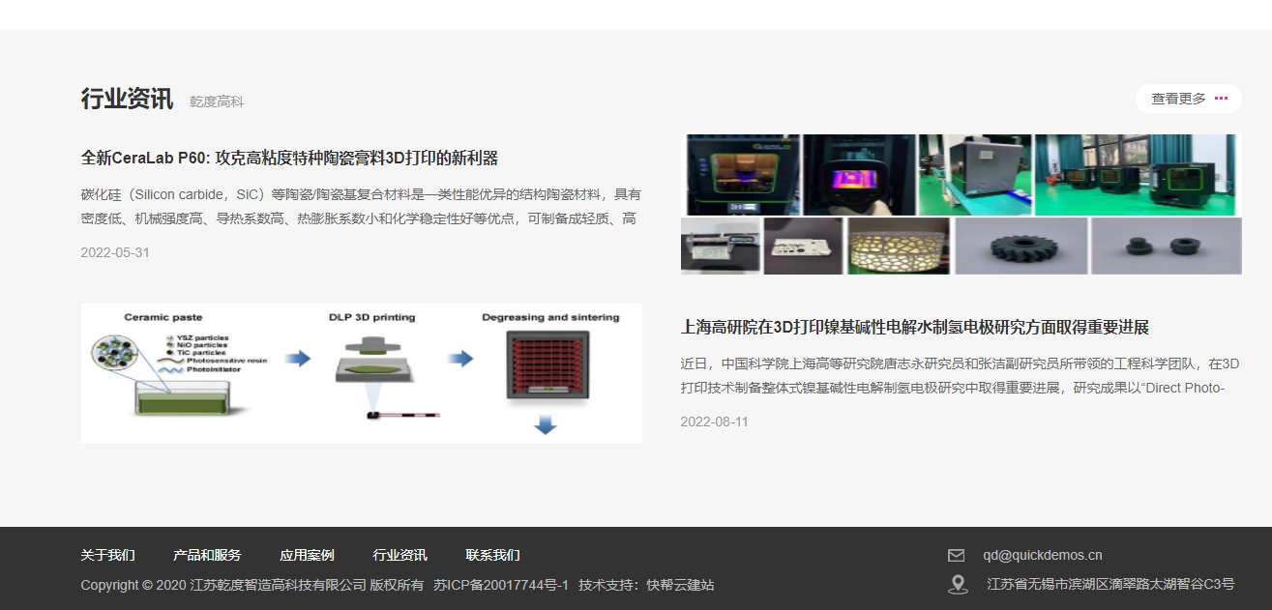The width and height of the screenshot is (1272, 610).
Task: Click the pink dots icon on 查看更多 button
Action: 1220,98
